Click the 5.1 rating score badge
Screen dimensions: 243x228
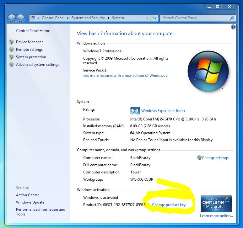tap(135, 111)
